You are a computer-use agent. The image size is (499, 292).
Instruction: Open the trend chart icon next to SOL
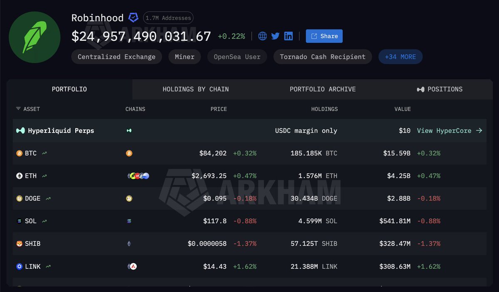pyautogui.click(x=44, y=221)
